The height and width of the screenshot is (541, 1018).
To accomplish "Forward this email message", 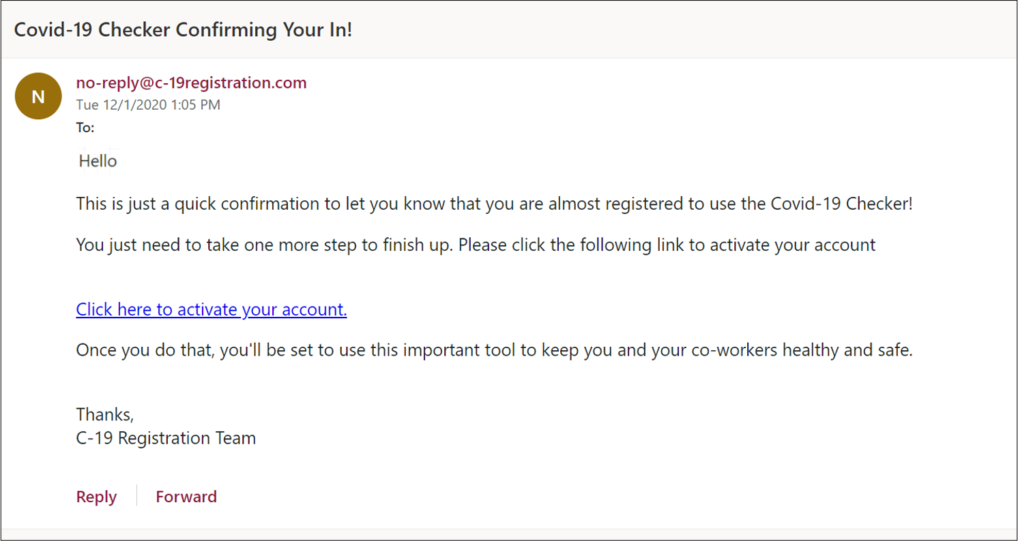I will 186,497.
